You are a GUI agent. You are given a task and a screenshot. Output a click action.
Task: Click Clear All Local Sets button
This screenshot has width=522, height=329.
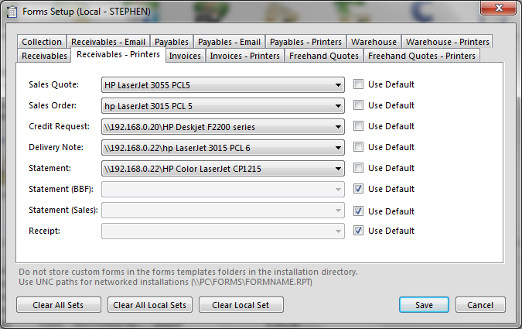pos(150,305)
